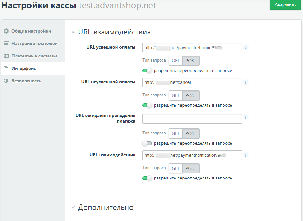Click the info icon next to URL взаимодействия
This screenshot has width=303, height=221.
(x=246, y=155)
